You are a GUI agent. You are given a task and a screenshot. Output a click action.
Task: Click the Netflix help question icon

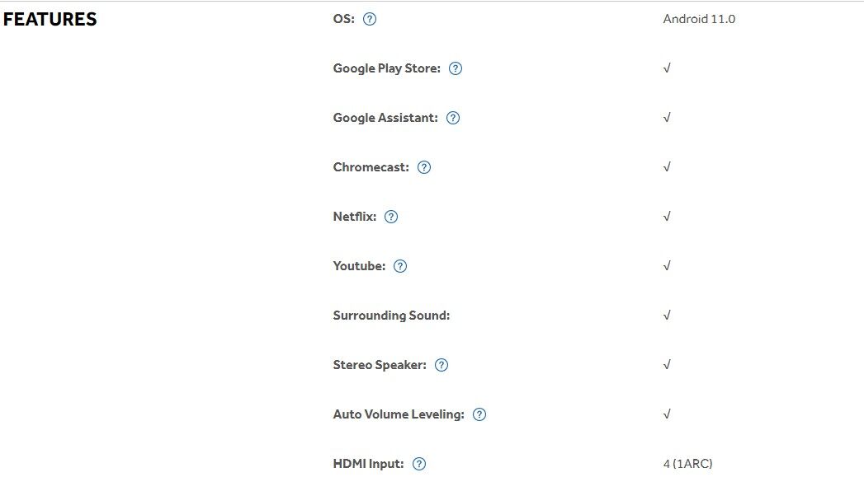click(x=391, y=217)
